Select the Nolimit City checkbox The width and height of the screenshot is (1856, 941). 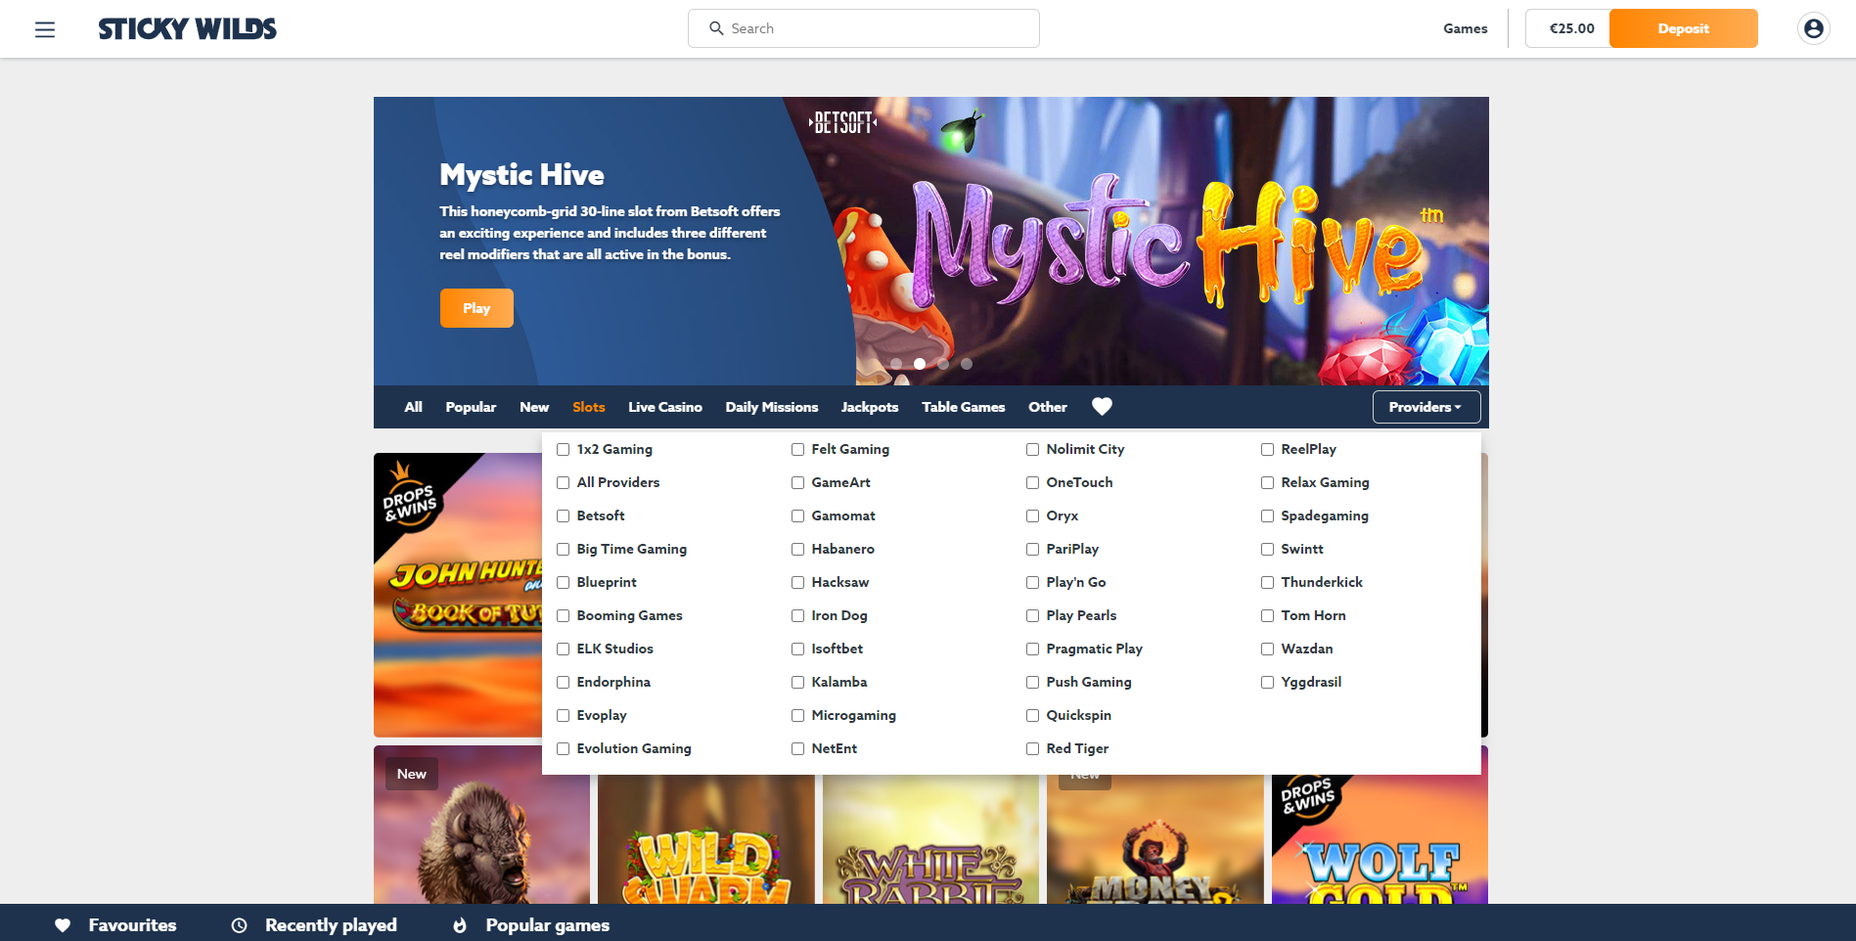click(1033, 450)
